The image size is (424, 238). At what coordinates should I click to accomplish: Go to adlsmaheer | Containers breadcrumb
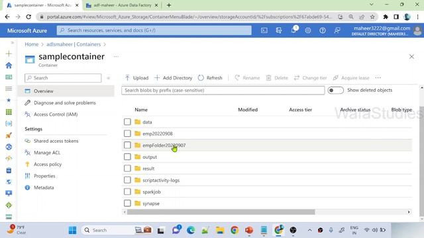pyautogui.click(x=74, y=44)
